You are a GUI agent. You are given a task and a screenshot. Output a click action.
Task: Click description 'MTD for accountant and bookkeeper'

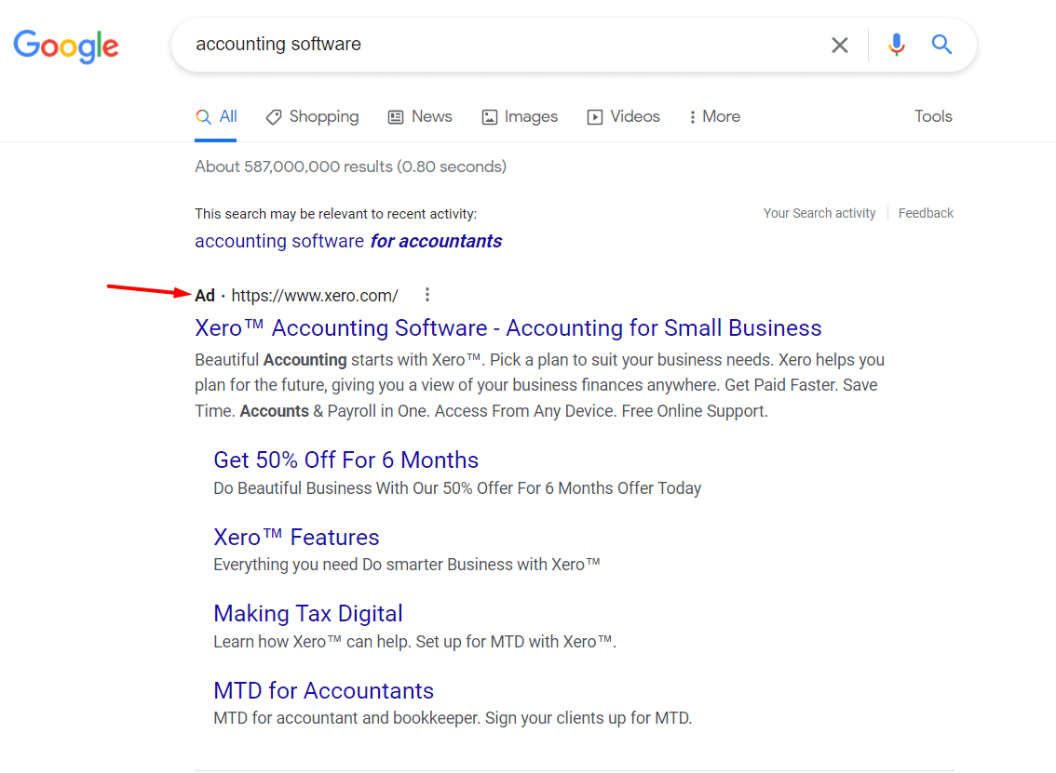tap(453, 718)
